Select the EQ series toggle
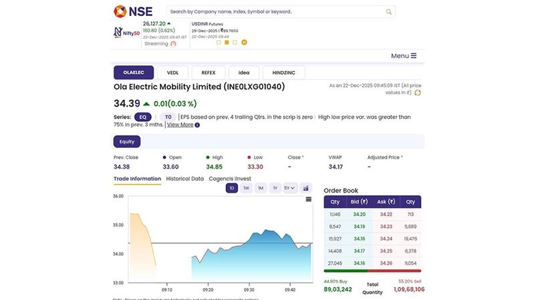 143,117
